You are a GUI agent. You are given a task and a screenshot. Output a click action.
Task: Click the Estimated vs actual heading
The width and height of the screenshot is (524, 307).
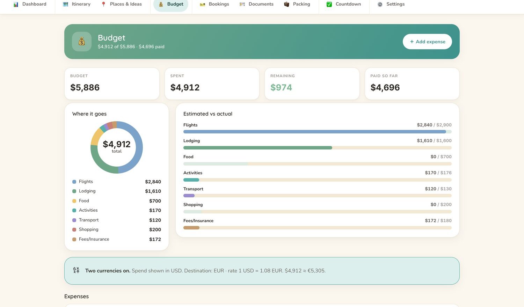208,114
